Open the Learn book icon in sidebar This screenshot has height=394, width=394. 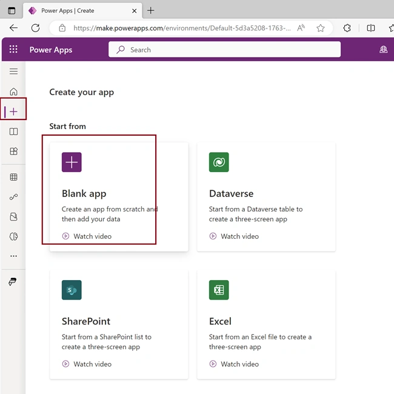click(13, 132)
